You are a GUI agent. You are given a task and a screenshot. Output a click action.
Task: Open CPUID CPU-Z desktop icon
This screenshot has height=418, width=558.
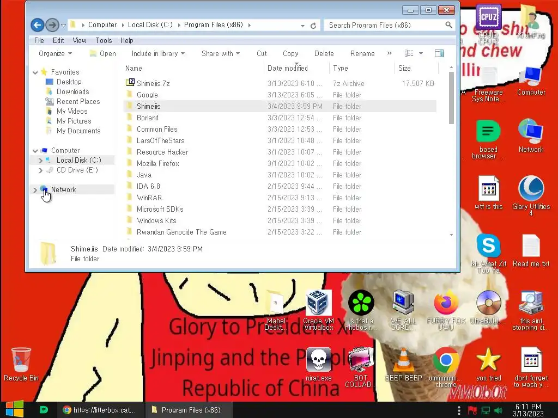point(488,25)
